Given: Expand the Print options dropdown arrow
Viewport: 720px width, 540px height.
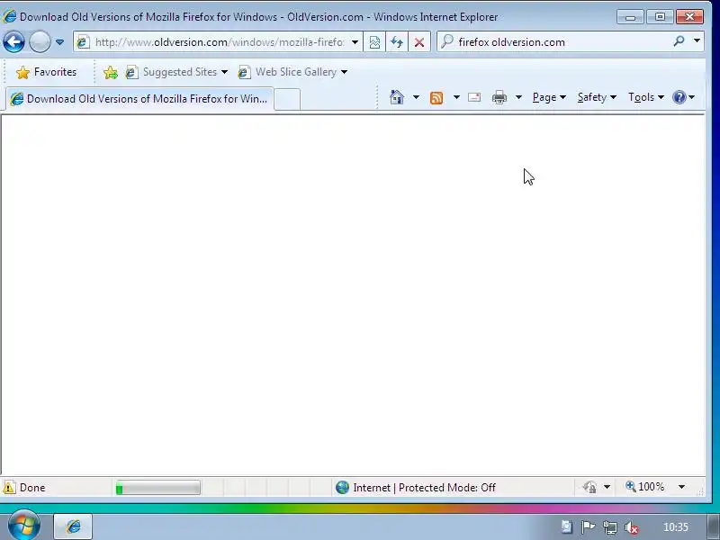Looking at the screenshot, I should (519, 97).
